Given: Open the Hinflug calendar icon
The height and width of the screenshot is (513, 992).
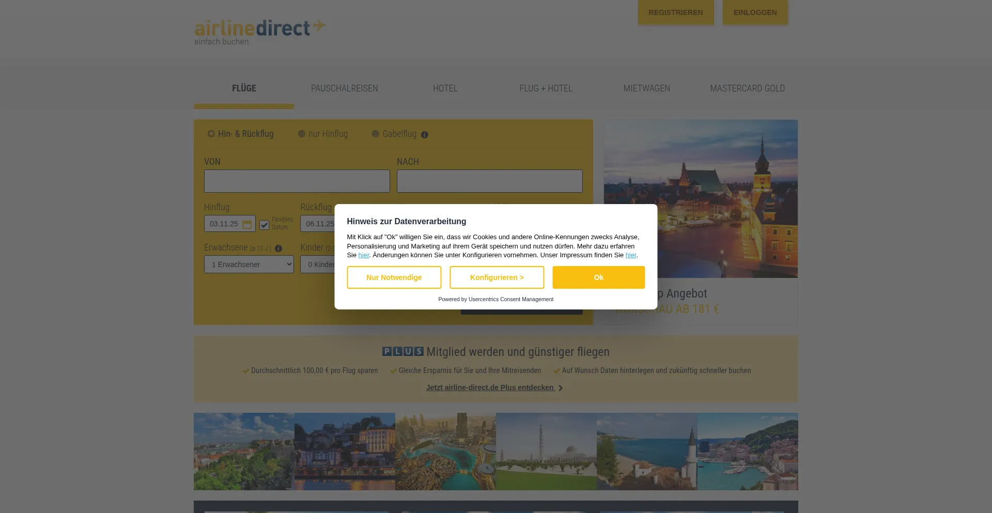Looking at the screenshot, I should tap(247, 224).
